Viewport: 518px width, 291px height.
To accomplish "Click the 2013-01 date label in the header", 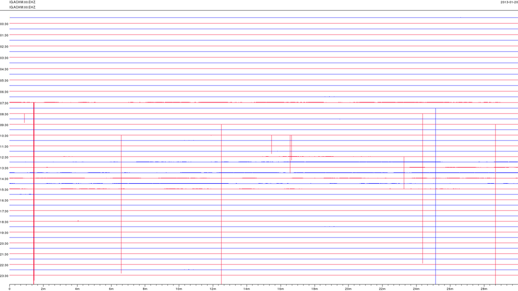I will click(509, 2).
